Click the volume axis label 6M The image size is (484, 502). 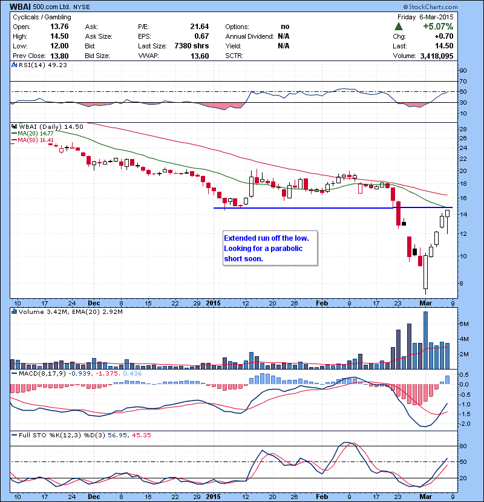point(464,324)
